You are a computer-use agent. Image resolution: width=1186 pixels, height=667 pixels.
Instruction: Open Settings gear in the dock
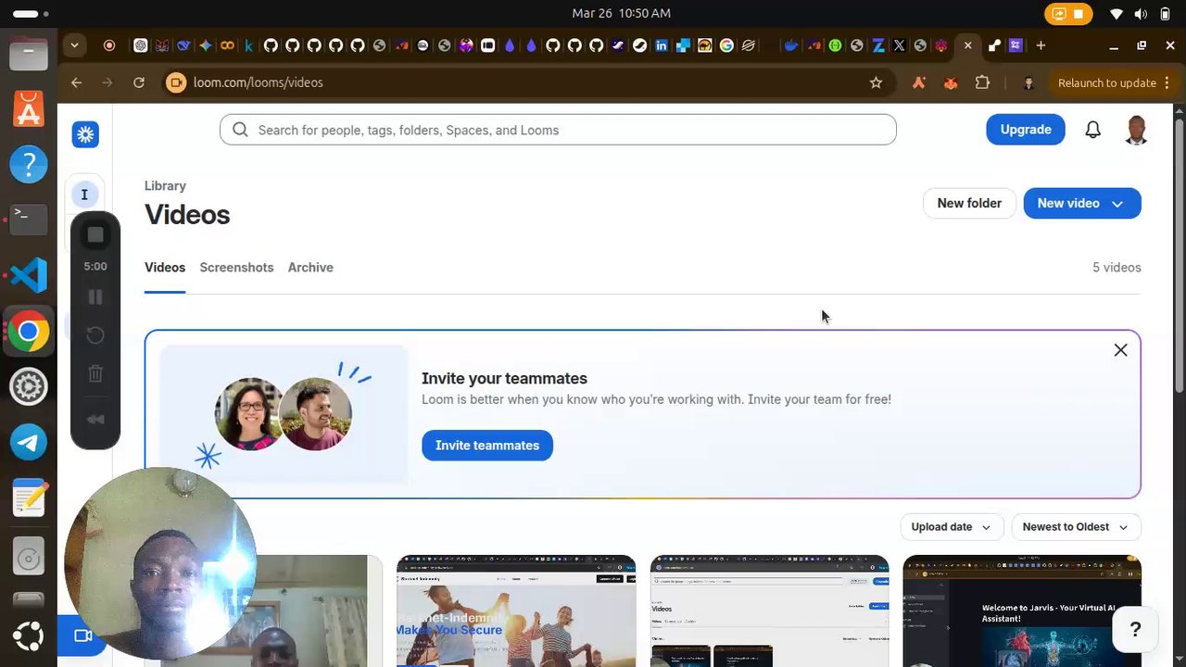pos(29,387)
